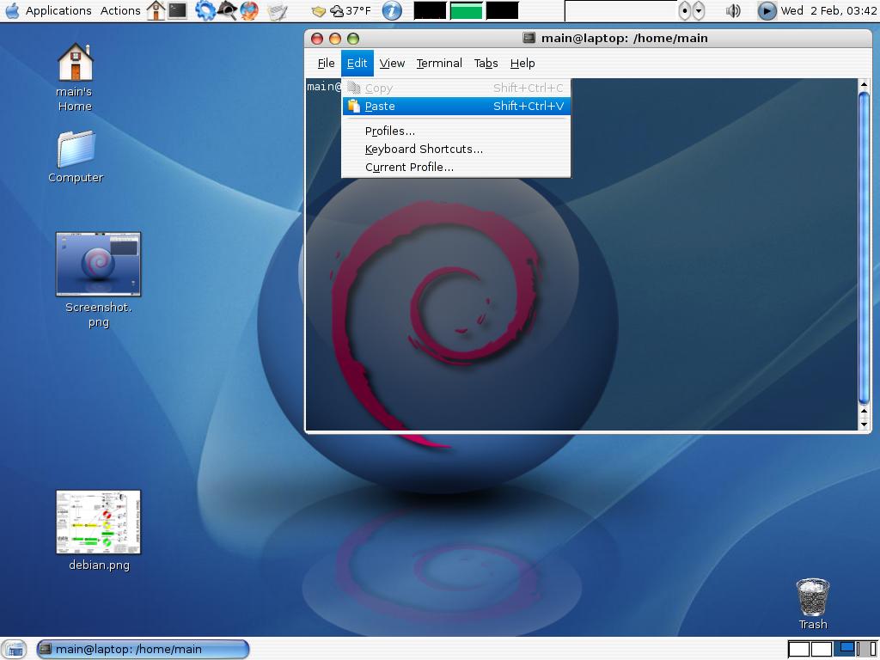
Task: Click the Apple logo panel icon
Action: pyautogui.click(x=12, y=10)
